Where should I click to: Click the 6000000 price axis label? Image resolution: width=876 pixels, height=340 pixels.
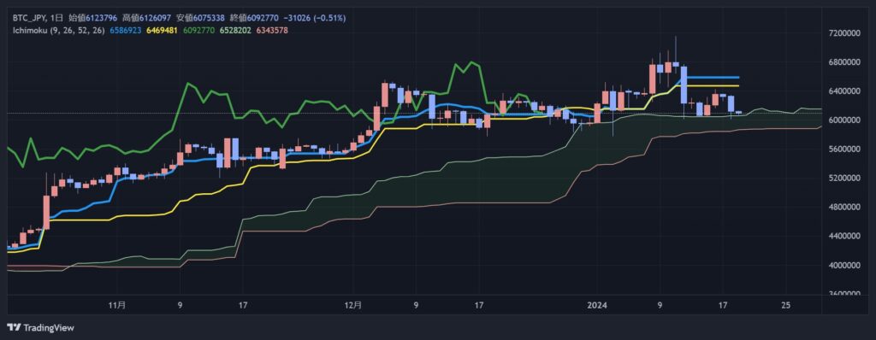[844, 120]
